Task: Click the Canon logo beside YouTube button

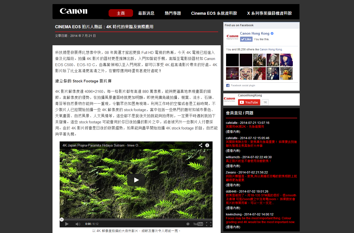Action: [x=229, y=99]
